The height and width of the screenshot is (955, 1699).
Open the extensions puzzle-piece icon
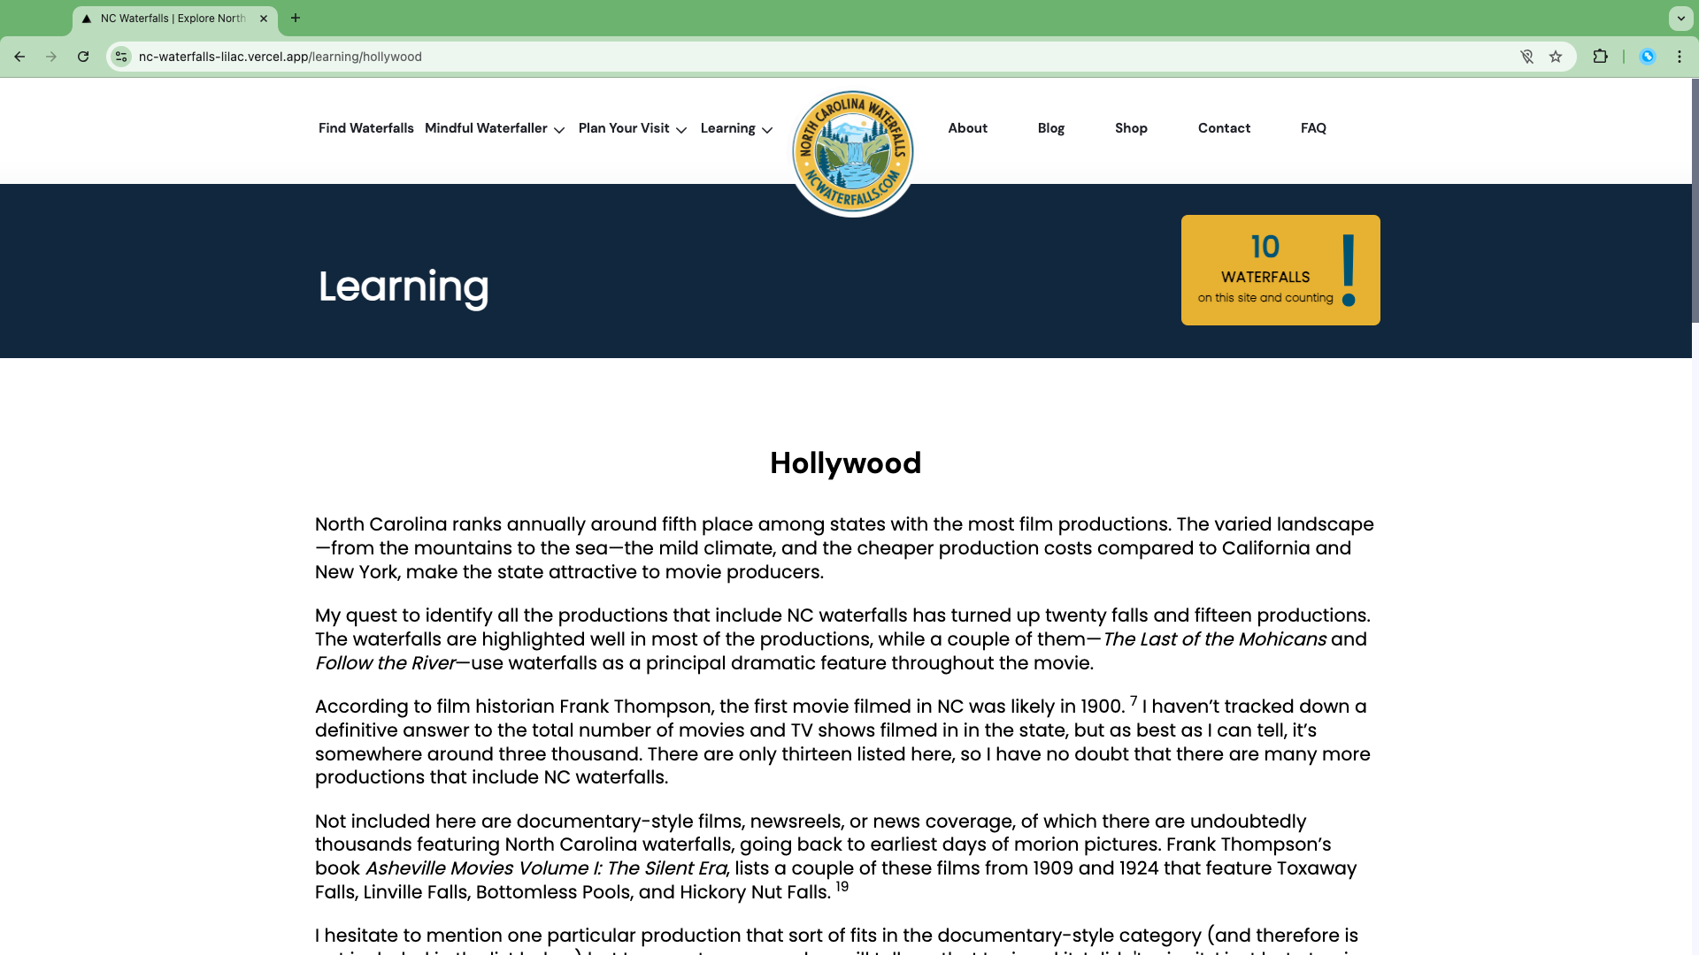pos(1600,57)
